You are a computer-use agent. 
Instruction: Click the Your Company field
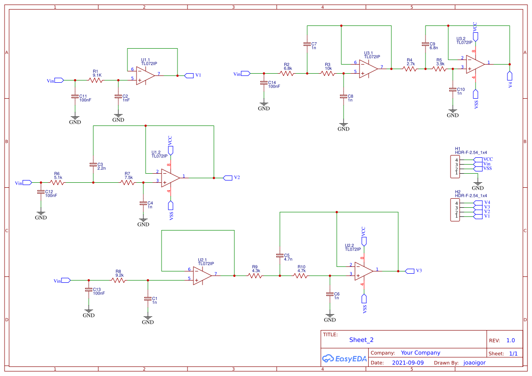(421, 353)
